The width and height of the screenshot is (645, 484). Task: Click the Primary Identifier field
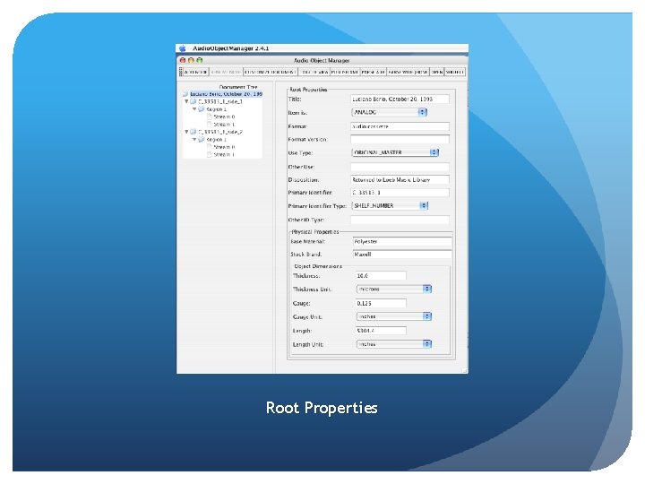400,193
